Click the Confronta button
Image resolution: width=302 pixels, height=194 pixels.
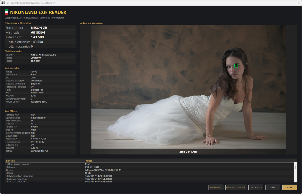pyautogui.click(x=216, y=188)
